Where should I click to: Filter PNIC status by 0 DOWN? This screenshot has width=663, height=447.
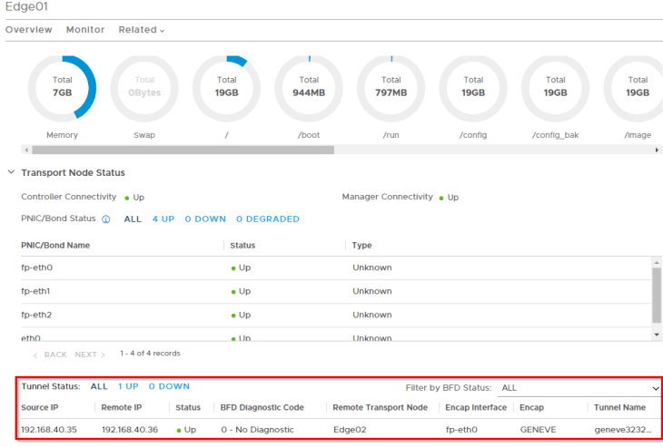[204, 219]
